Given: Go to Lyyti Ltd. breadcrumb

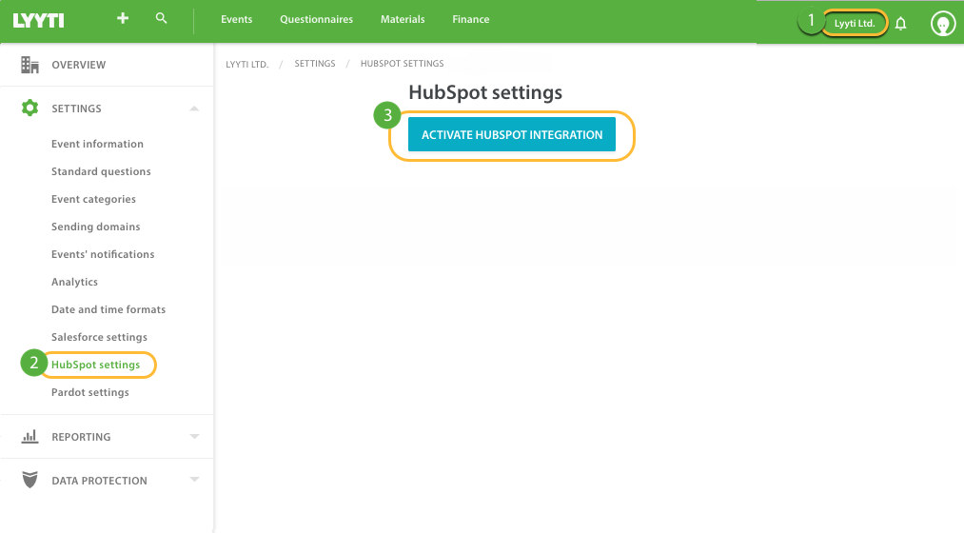Looking at the screenshot, I should [x=247, y=64].
